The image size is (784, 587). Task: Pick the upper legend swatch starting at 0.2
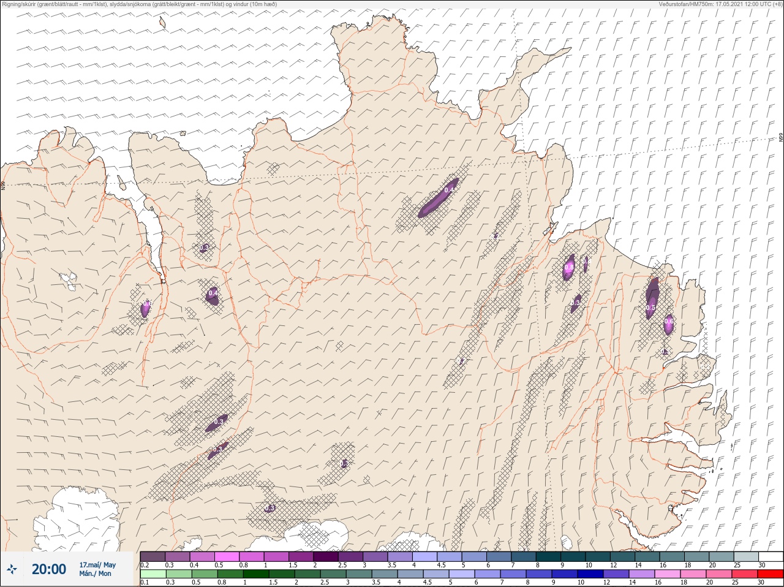pyautogui.click(x=153, y=556)
